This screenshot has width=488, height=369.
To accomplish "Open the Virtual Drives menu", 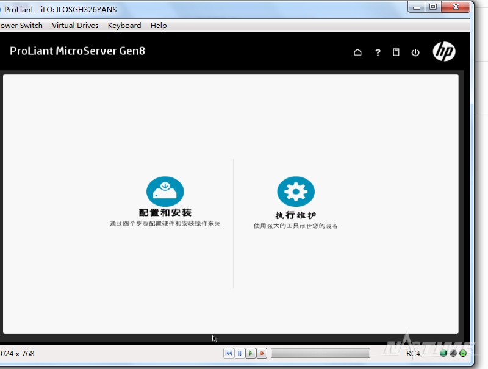I will 75,26.
